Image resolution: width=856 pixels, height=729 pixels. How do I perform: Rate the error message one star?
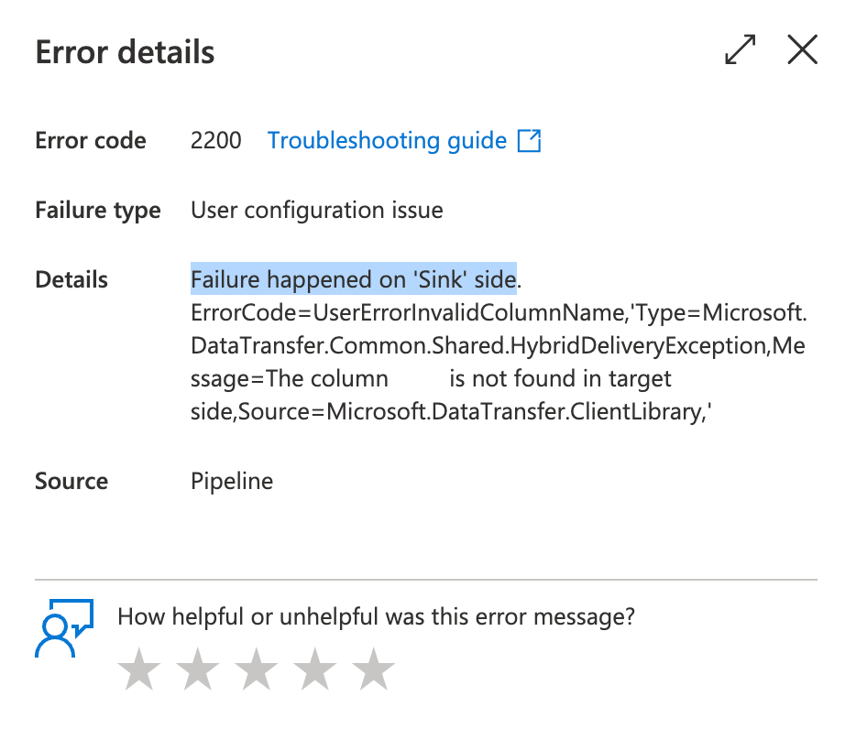139,669
